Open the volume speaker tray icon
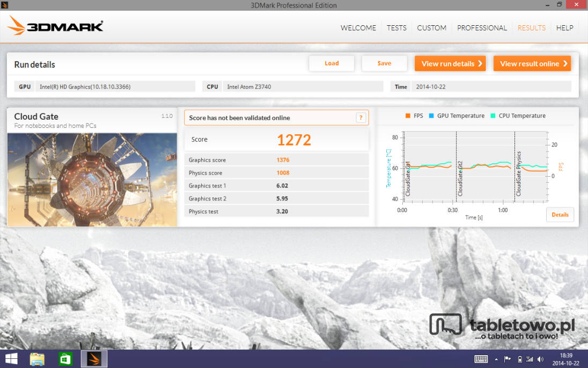 [x=540, y=359]
